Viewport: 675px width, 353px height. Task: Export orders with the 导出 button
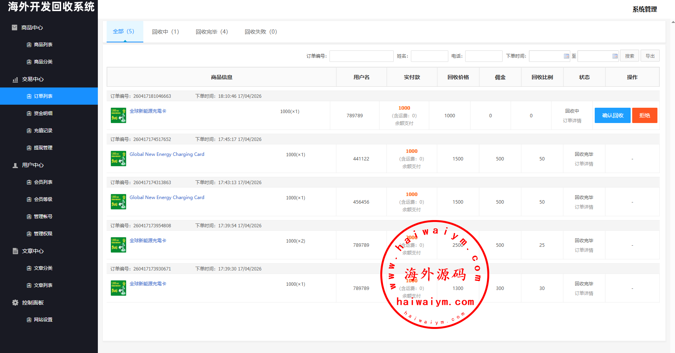click(x=650, y=56)
